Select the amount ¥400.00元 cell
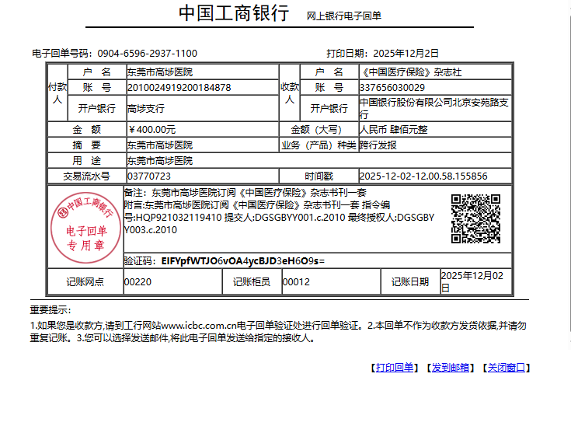 coord(152,129)
